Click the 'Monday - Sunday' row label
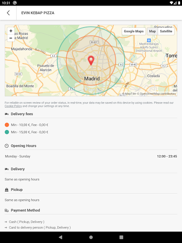This screenshot has width=182, height=243. [18, 156]
